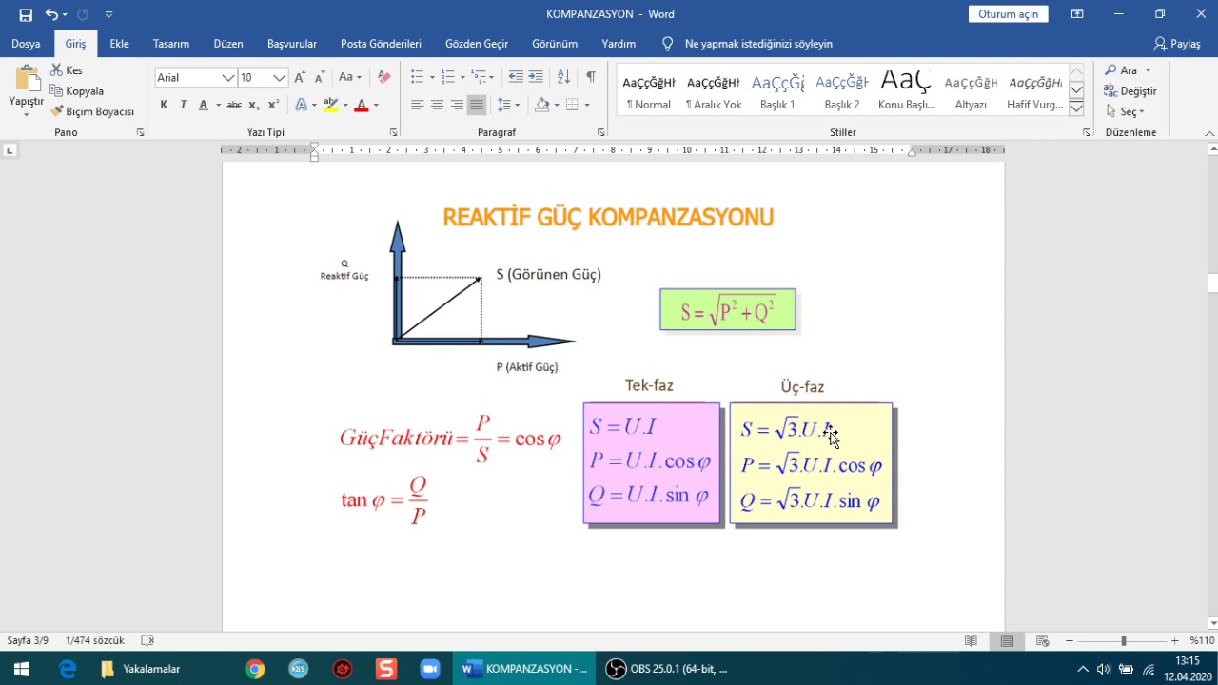
Task: Open the Yapıştır paste options arrow
Action: tap(26, 114)
